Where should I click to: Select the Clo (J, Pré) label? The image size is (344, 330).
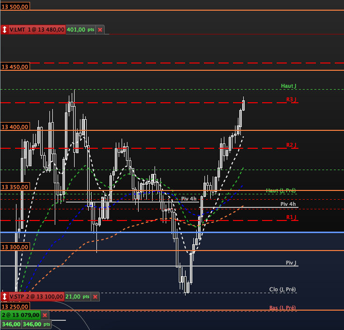(x=283, y=289)
